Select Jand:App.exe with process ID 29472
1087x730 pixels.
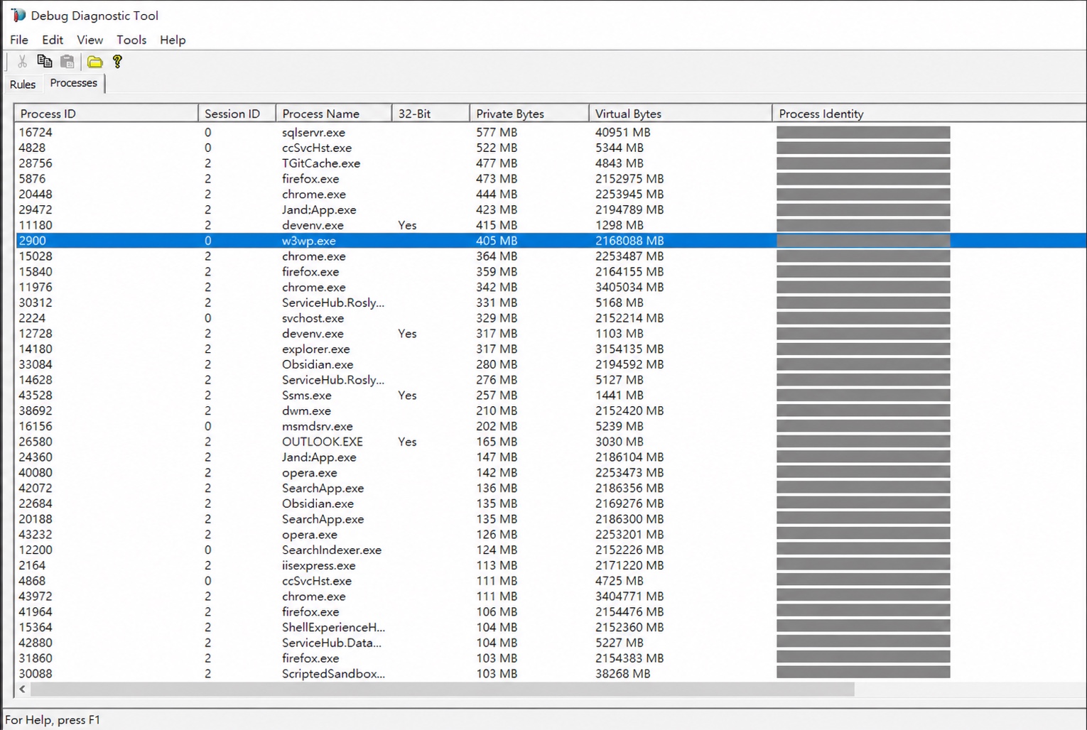(x=551, y=209)
